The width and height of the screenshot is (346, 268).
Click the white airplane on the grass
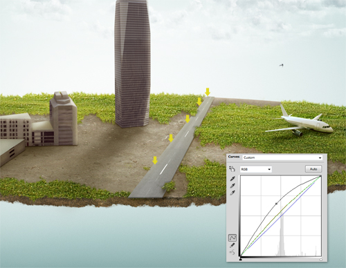click(300, 122)
